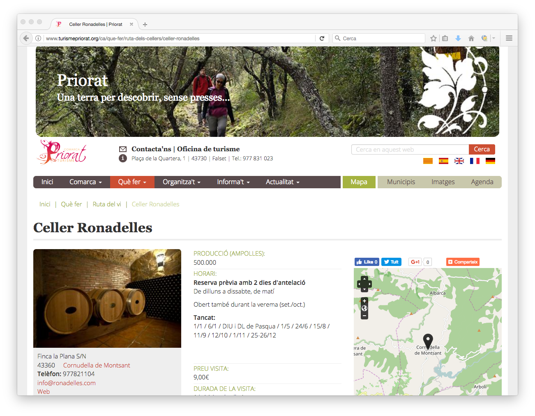This screenshot has height=416, width=535.
Task: Focus the 'Cerca en aquest web' search field
Action: coord(410,150)
